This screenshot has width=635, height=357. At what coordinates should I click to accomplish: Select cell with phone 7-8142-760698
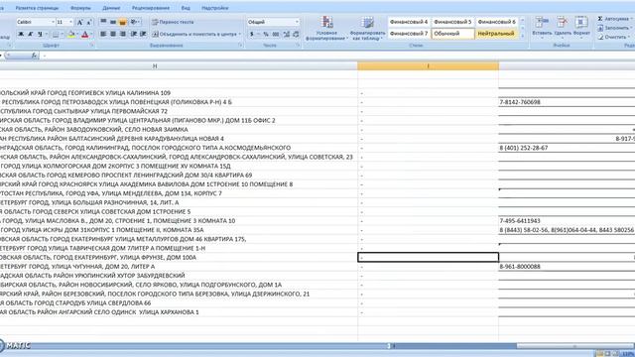coord(567,102)
